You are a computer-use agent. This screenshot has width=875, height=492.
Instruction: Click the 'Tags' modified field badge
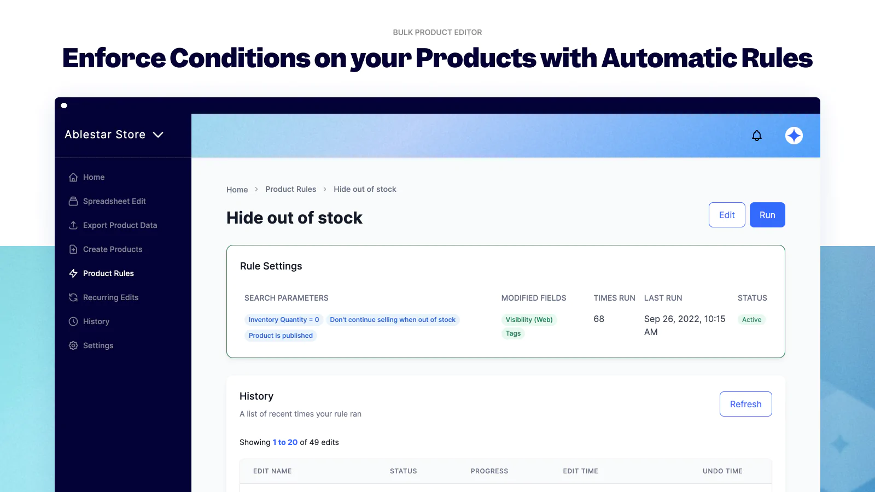[513, 333]
